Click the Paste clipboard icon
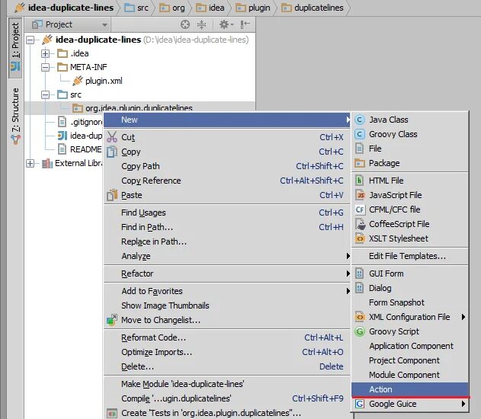Screen dimensions: 481x419 pyautogui.click(x=112, y=195)
